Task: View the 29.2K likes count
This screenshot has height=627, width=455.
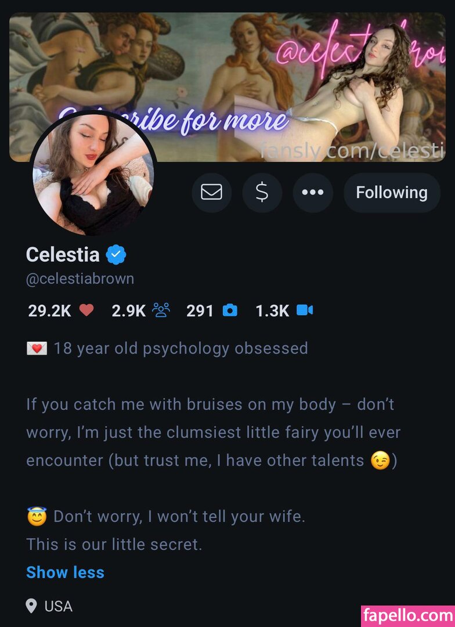Action: 49,311
